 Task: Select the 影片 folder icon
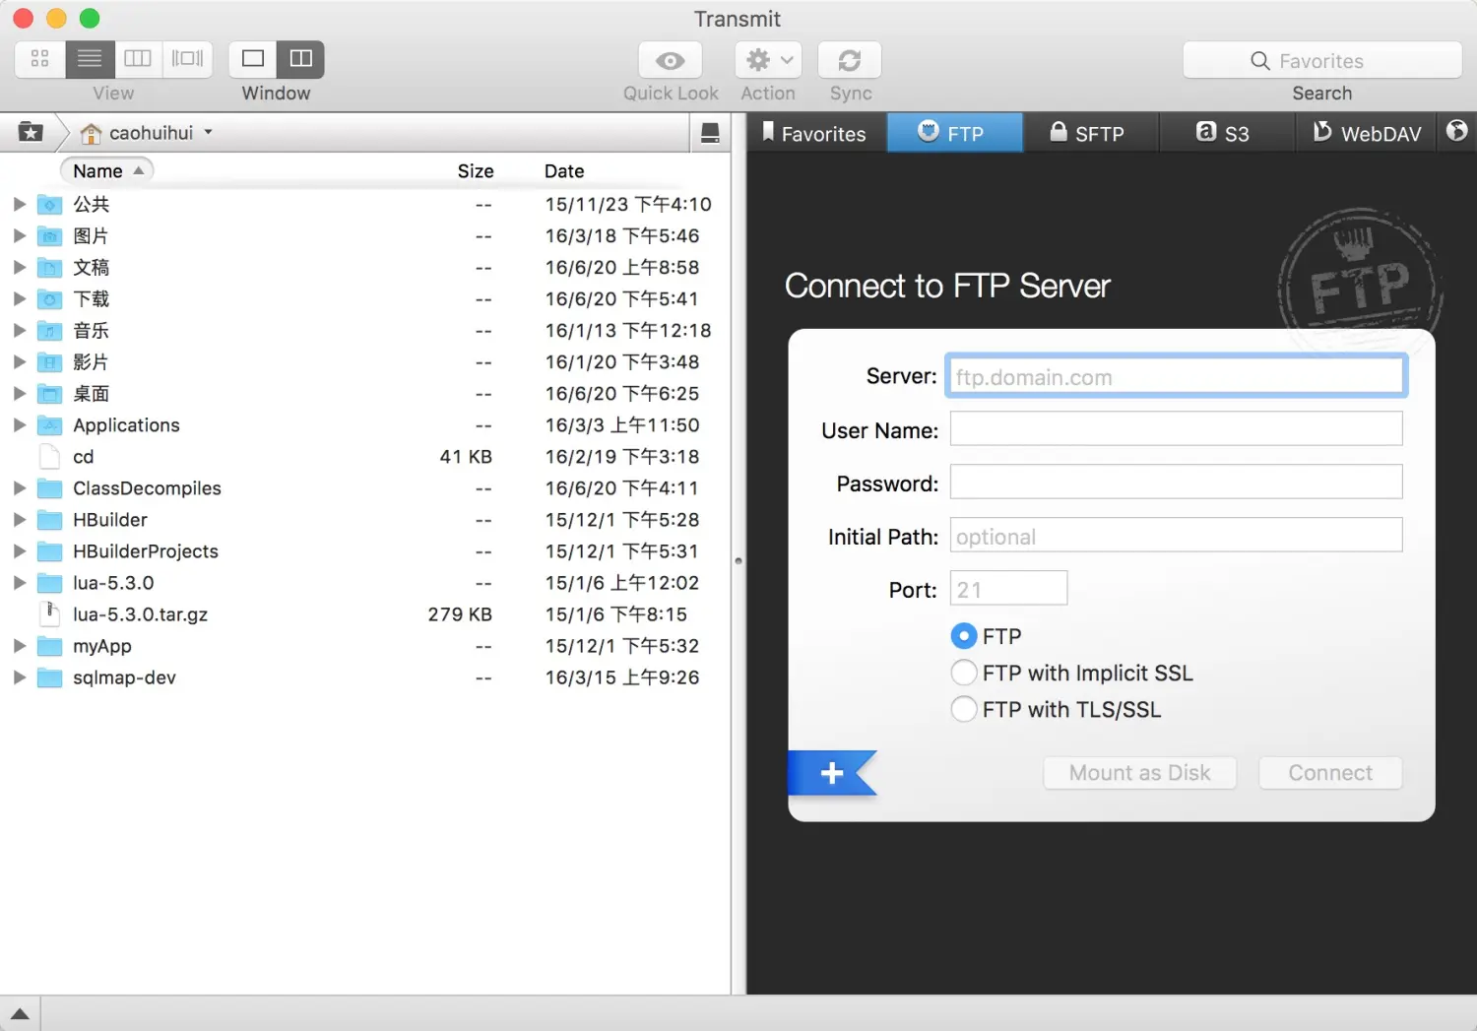[x=49, y=362]
